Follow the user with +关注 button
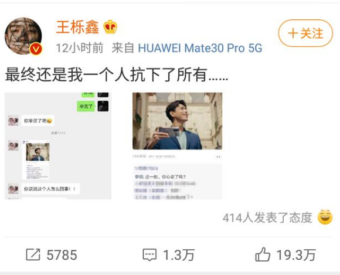The height and width of the screenshot is (275, 340). (x=305, y=33)
